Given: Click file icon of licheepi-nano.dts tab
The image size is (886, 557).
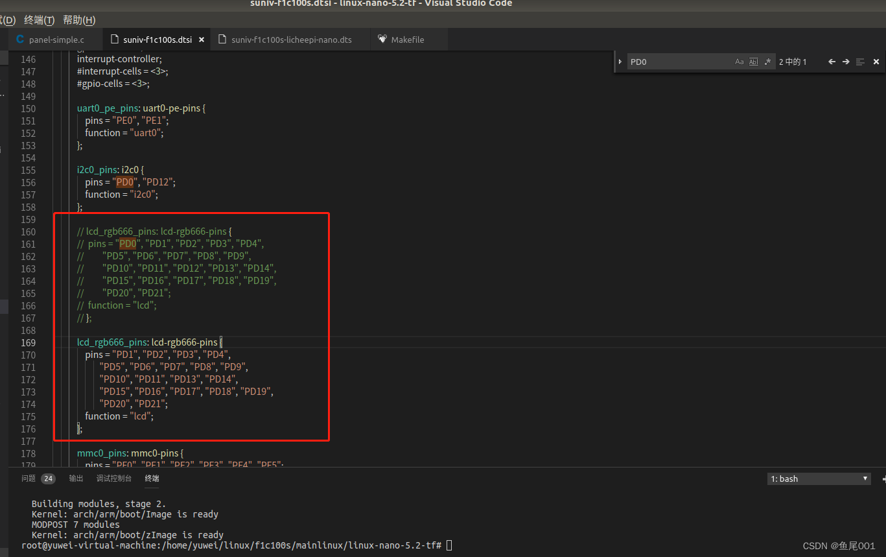Looking at the screenshot, I should point(223,39).
